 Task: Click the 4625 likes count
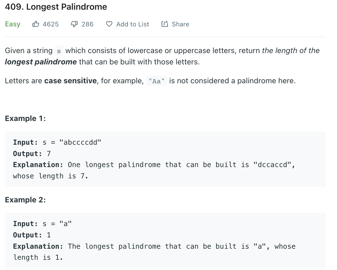click(51, 24)
